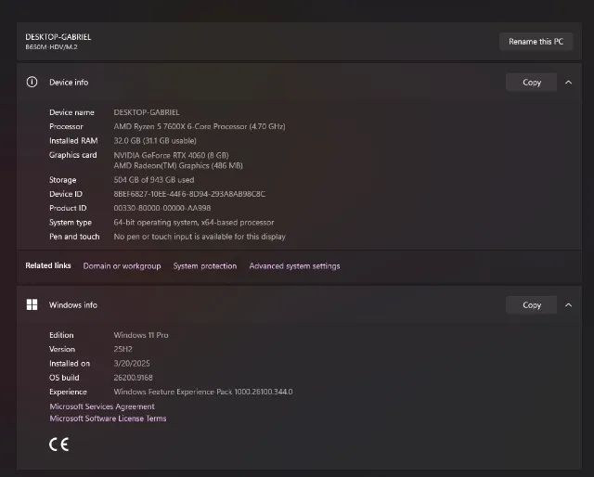Select the DESKTOP-GABRIEL header title

58,37
